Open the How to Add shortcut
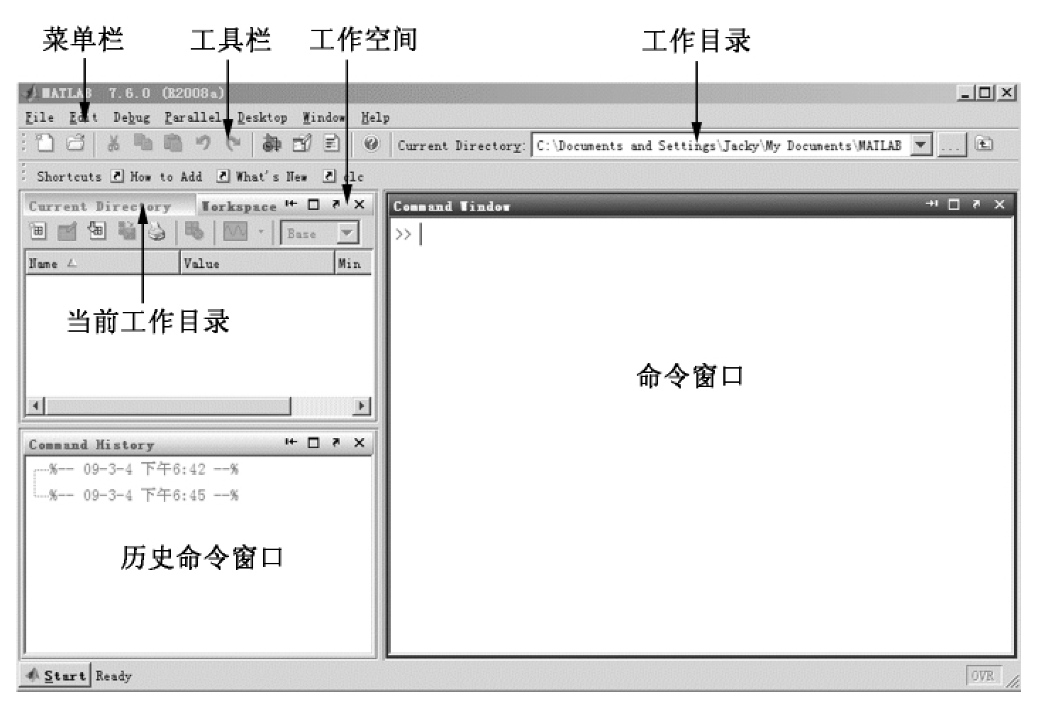1041x711 pixels. coord(158,177)
